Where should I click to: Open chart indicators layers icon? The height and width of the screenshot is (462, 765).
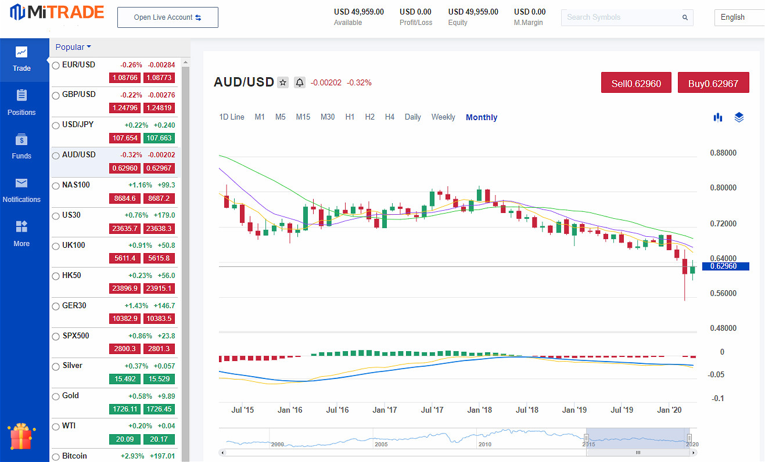pyautogui.click(x=739, y=117)
